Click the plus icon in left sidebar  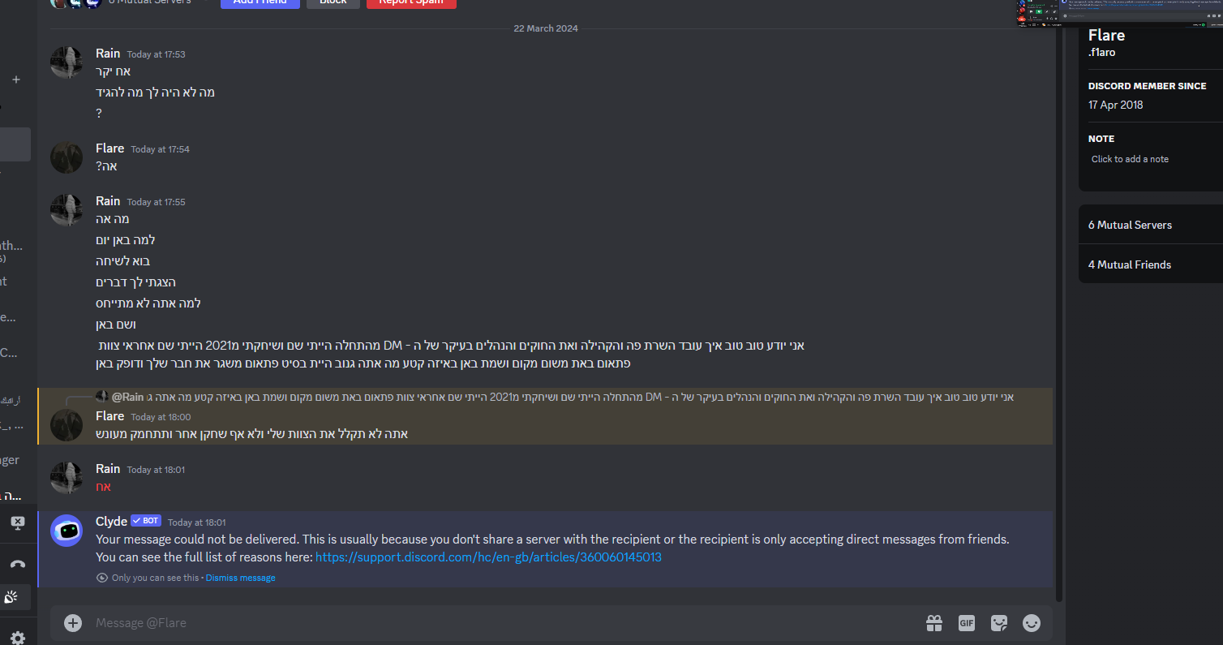(x=15, y=80)
